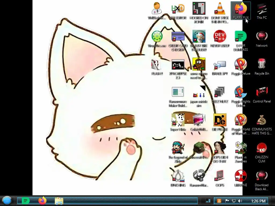The height and width of the screenshot is (206, 275).
Task: Launch Peggle Deluxe
Action: tap(241, 67)
